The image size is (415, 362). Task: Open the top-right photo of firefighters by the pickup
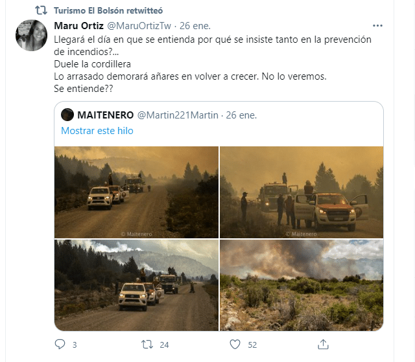(x=302, y=192)
